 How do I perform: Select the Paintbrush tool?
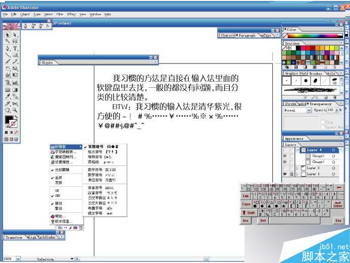coord(8,61)
